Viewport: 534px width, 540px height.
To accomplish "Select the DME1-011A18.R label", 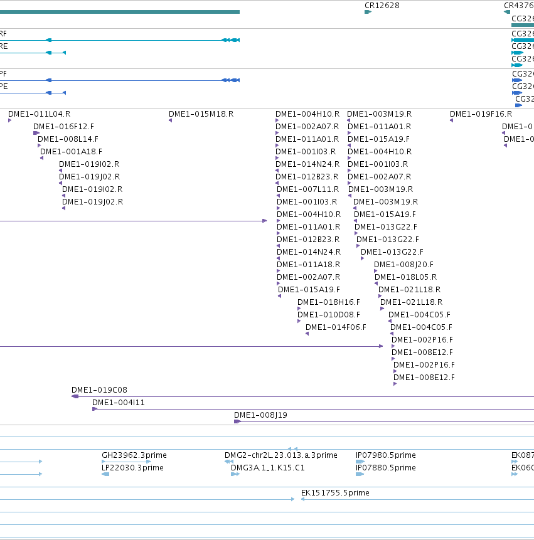I will [x=308, y=265].
